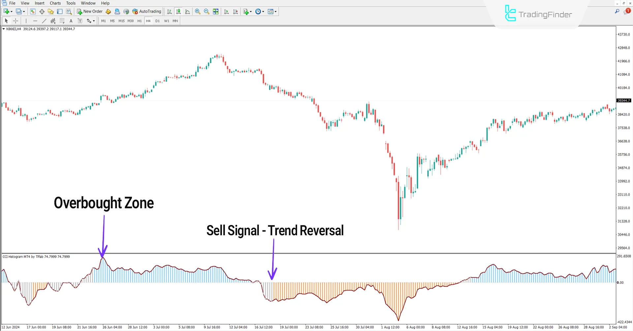Switch timeframe to M15
This screenshot has height=331, width=633.
click(121, 21)
